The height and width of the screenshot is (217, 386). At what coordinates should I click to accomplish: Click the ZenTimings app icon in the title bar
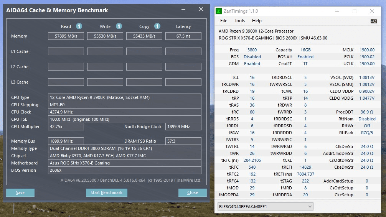pos(219,11)
